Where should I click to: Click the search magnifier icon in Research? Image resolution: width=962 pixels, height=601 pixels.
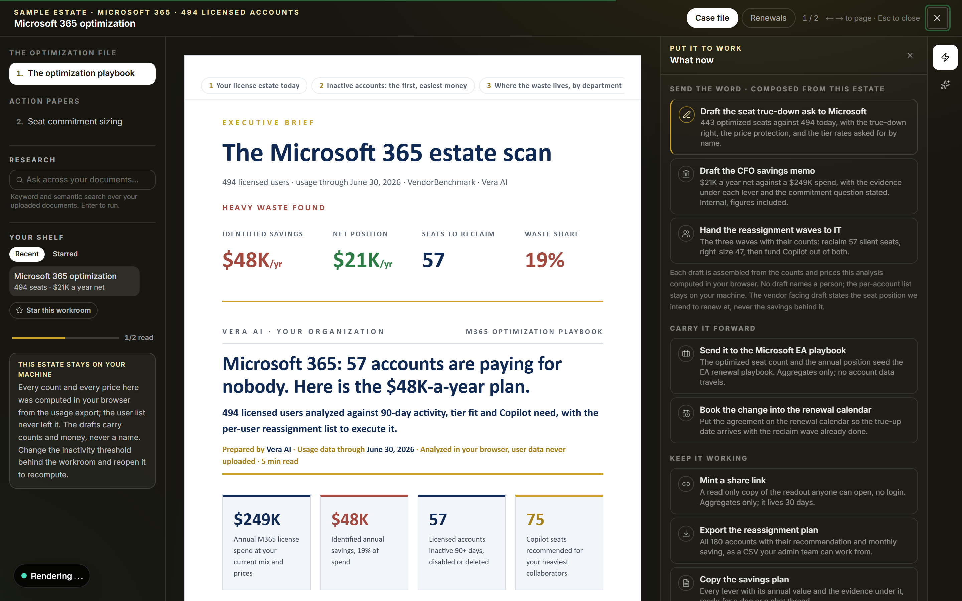[19, 180]
